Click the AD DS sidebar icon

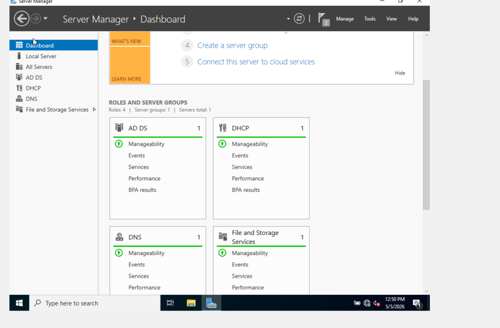click(x=19, y=77)
